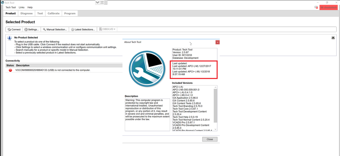Open Settings from the toolbar

[x=32, y=29]
